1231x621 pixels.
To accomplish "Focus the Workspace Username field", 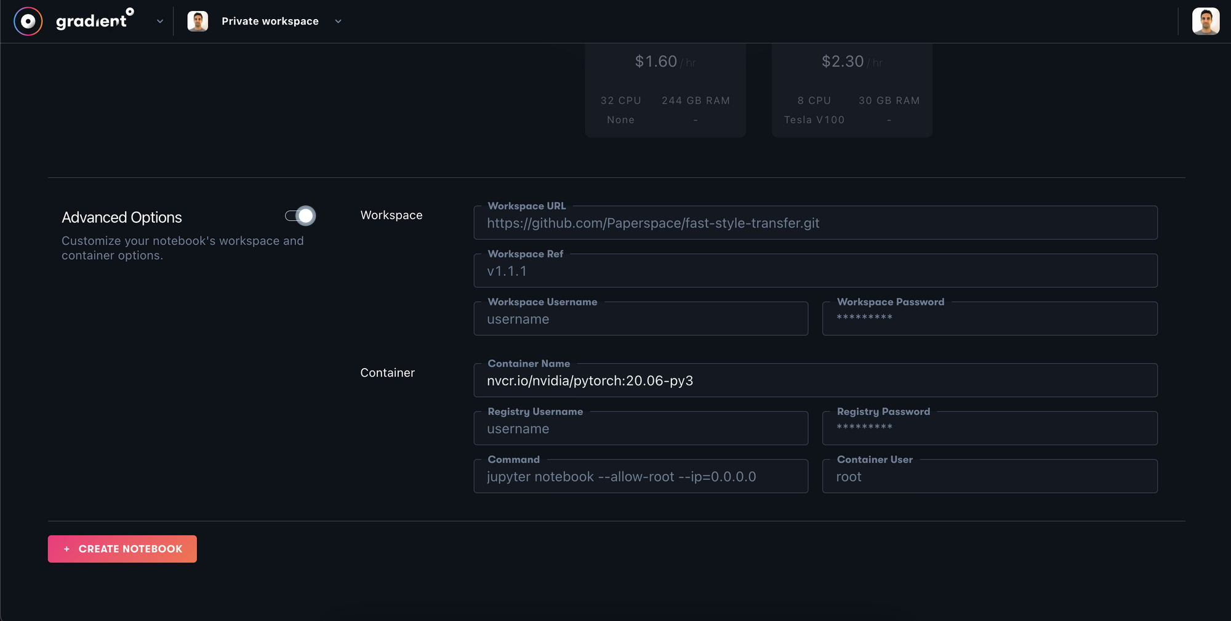I will [x=641, y=319].
